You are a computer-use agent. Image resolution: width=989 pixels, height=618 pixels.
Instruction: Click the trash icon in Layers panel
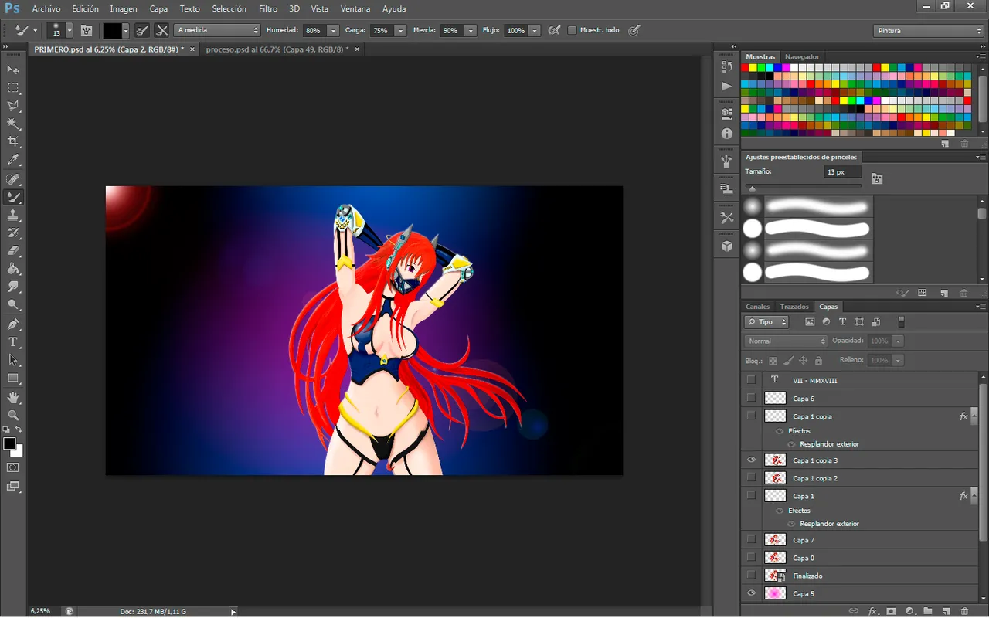click(964, 611)
